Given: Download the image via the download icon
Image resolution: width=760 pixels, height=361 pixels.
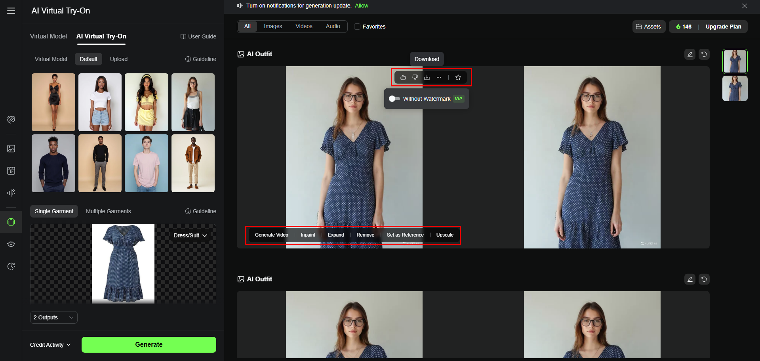Looking at the screenshot, I should (x=427, y=77).
